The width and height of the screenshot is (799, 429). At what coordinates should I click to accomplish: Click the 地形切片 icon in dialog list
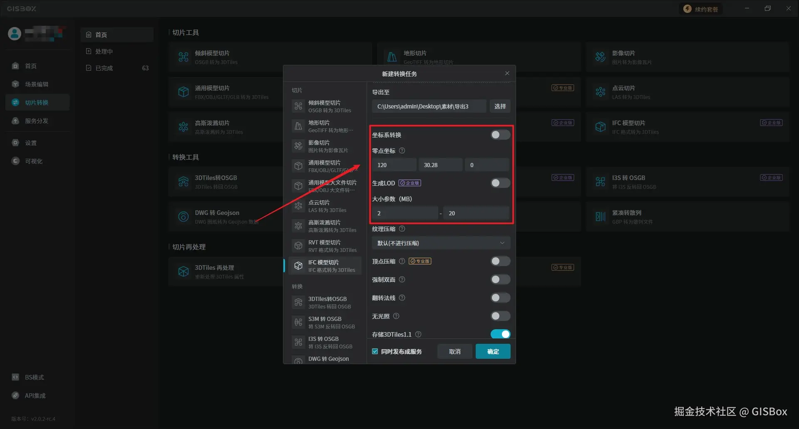pyautogui.click(x=298, y=126)
